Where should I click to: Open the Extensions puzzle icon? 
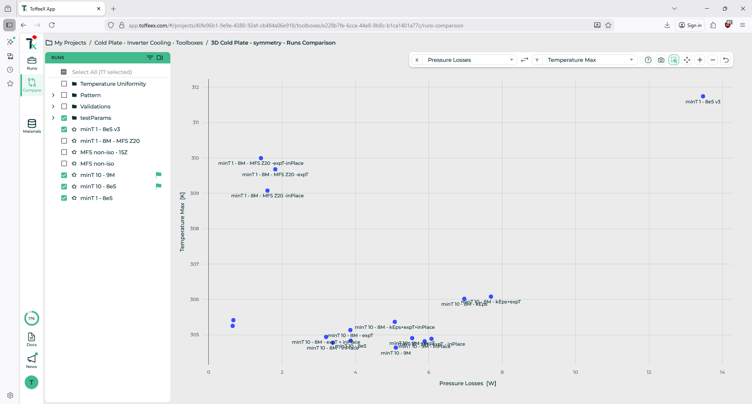click(x=713, y=25)
